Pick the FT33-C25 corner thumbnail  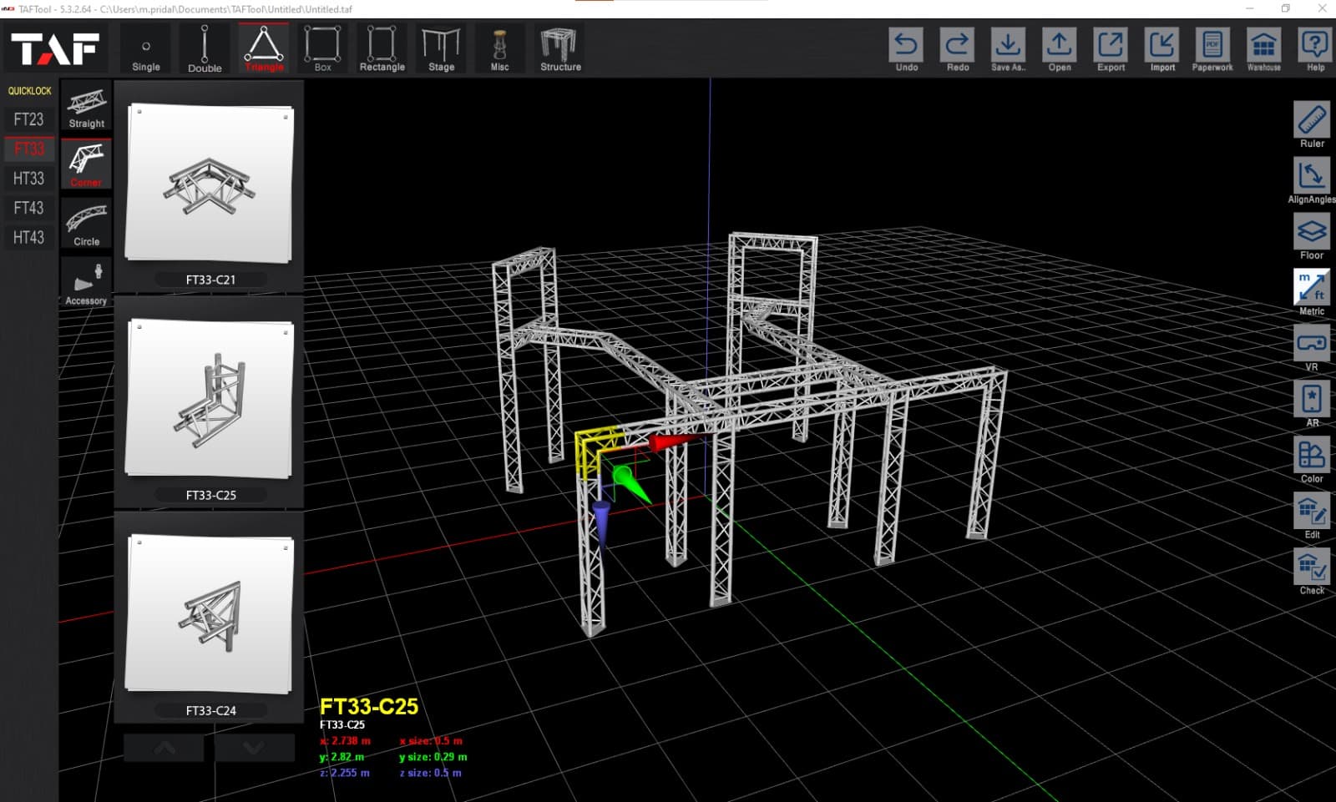[x=209, y=399]
